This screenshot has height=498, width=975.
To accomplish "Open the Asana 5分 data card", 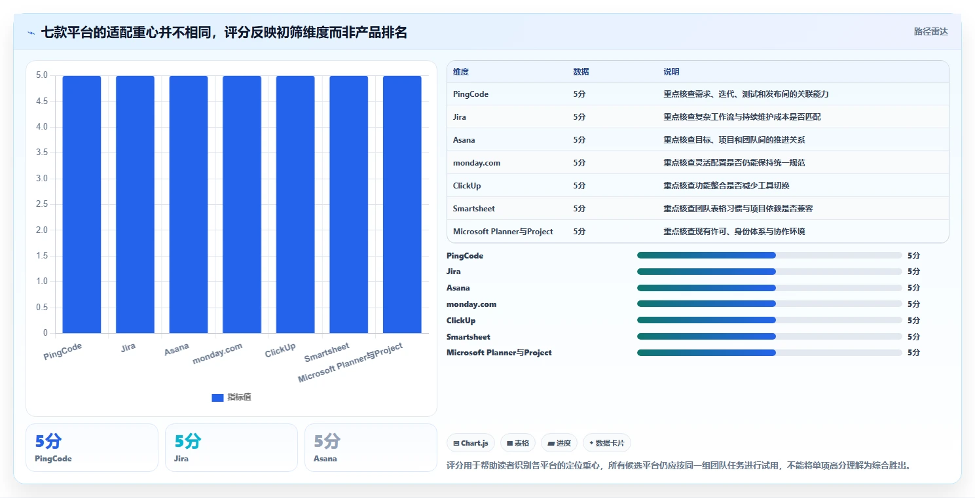I will point(371,448).
